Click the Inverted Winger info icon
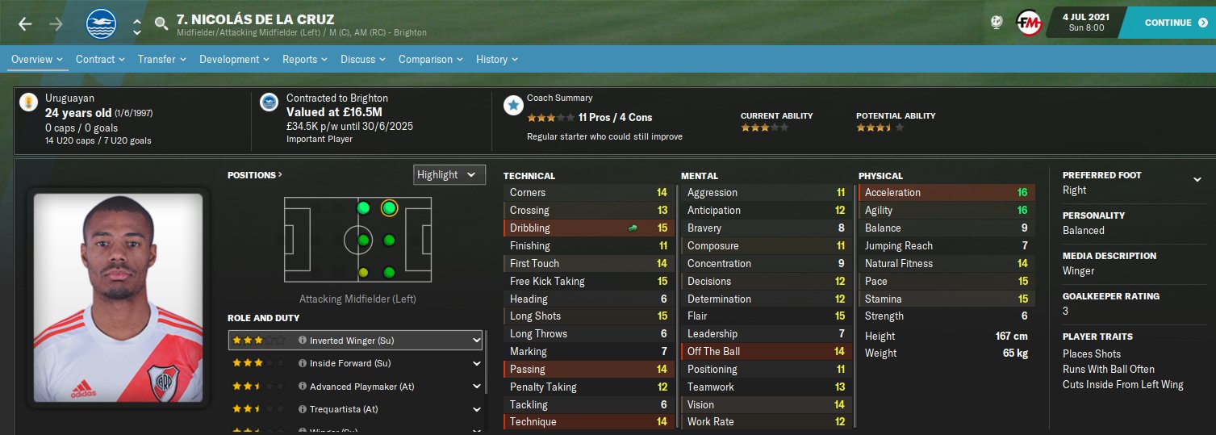 click(x=303, y=341)
